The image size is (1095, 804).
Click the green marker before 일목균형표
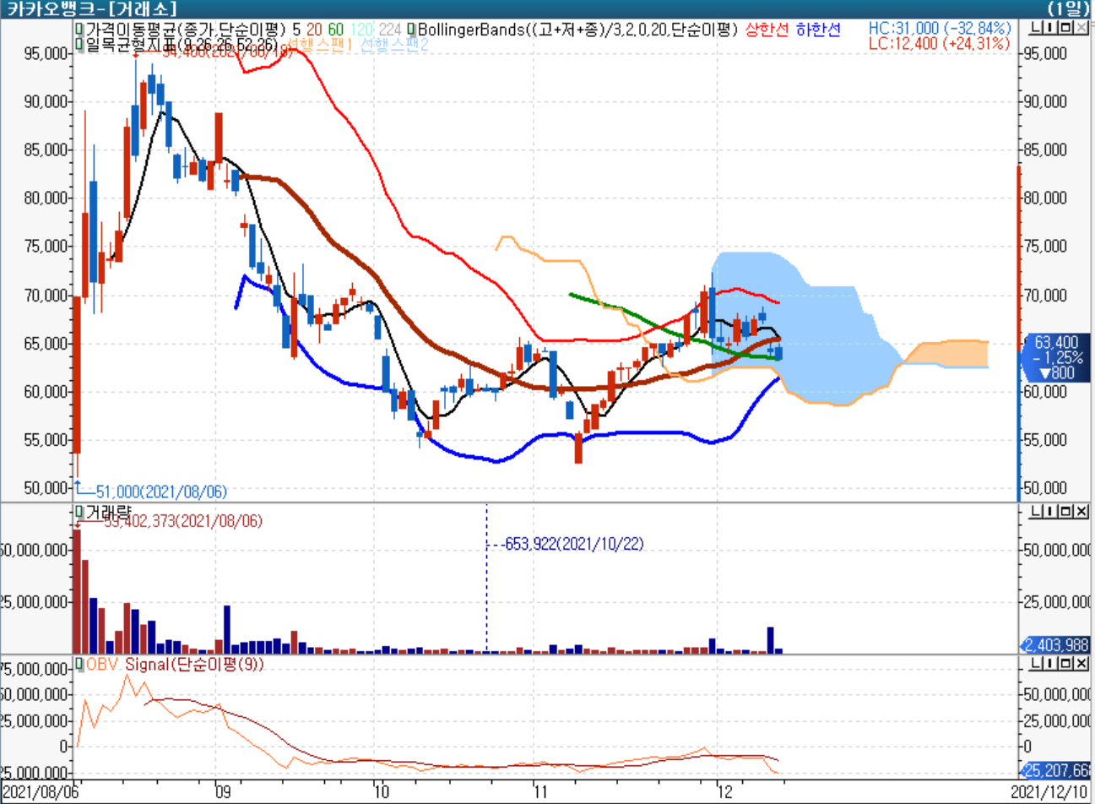pos(79,44)
